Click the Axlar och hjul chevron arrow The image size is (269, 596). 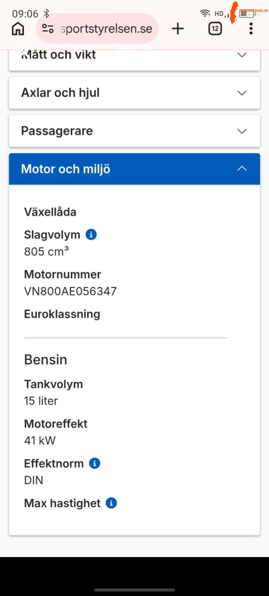pyautogui.click(x=242, y=93)
